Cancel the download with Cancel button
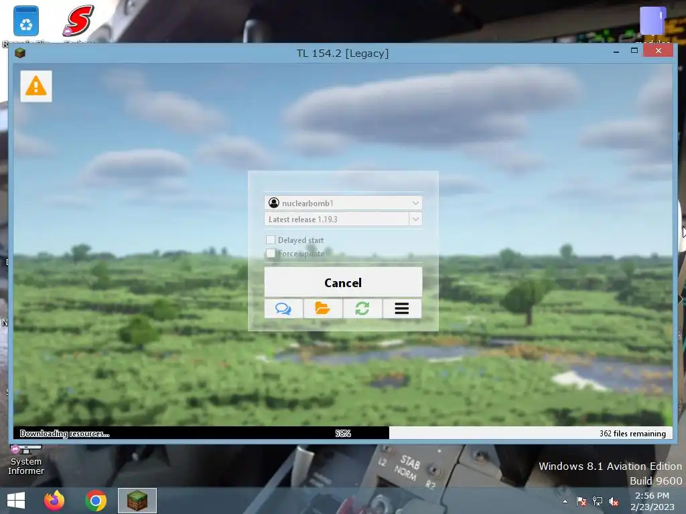Screen dimensions: 686x514 (343, 282)
